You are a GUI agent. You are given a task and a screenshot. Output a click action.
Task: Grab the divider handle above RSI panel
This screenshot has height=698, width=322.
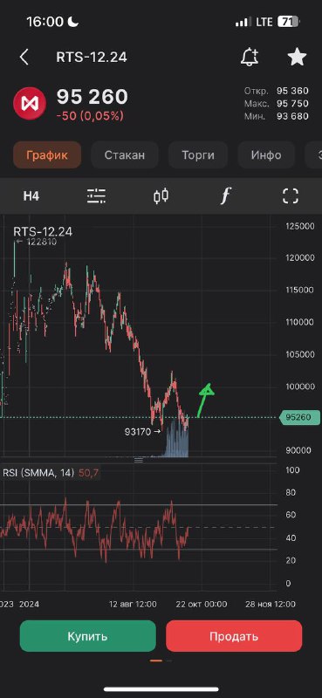[x=139, y=461]
